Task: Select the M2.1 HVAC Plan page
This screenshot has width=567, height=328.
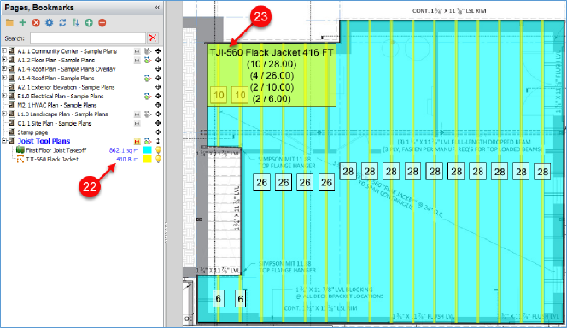Action: point(56,105)
